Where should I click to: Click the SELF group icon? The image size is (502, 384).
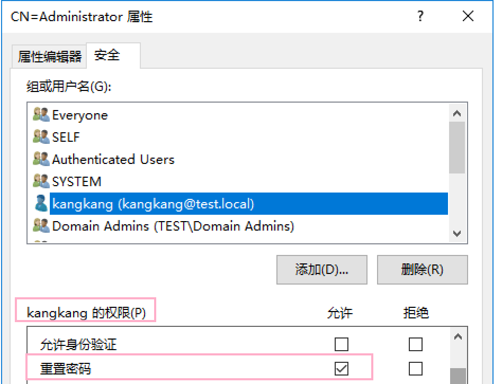pos(41,138)
